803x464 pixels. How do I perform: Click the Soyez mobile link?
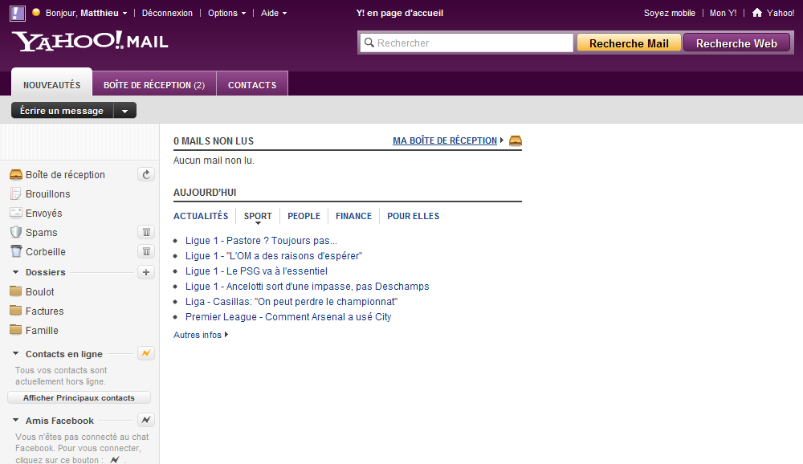point(670,13)
